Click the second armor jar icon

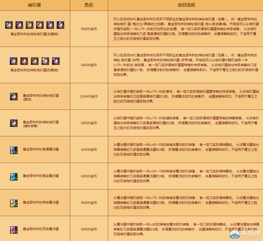(24, 61)
